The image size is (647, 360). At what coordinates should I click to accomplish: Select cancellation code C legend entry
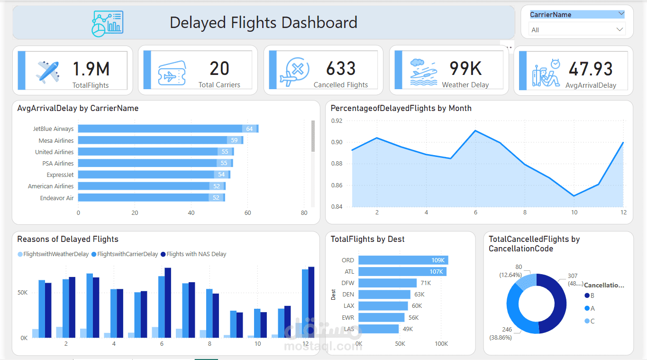pos(590,321)
